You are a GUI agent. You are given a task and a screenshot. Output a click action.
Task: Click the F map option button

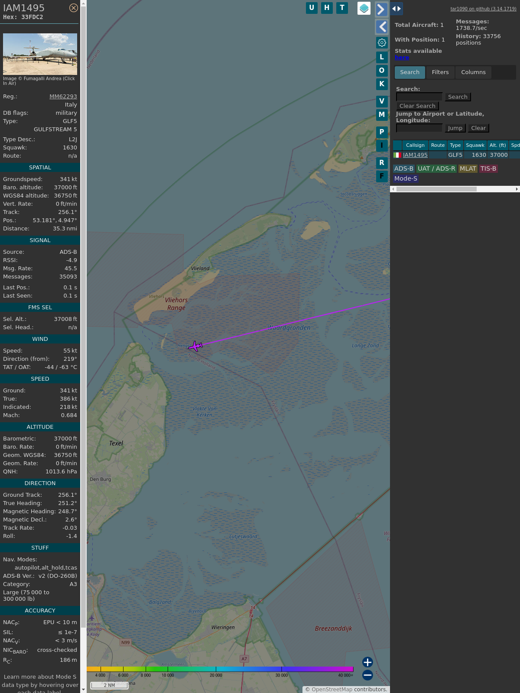(382, 176)
